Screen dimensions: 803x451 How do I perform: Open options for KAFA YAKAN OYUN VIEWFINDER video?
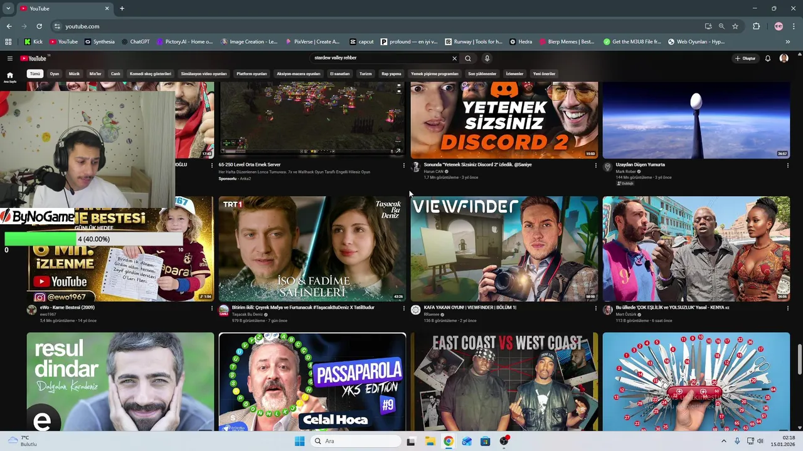595,308
